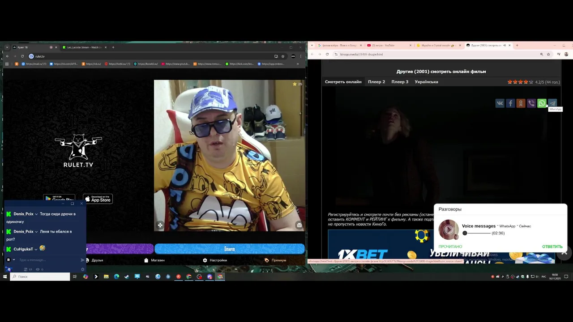573x322 pixels.
Task: Open Task View on the taskbar
Action: click(x=75, y=277)
